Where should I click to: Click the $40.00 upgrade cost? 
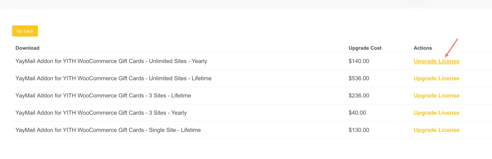click(357, 113)
